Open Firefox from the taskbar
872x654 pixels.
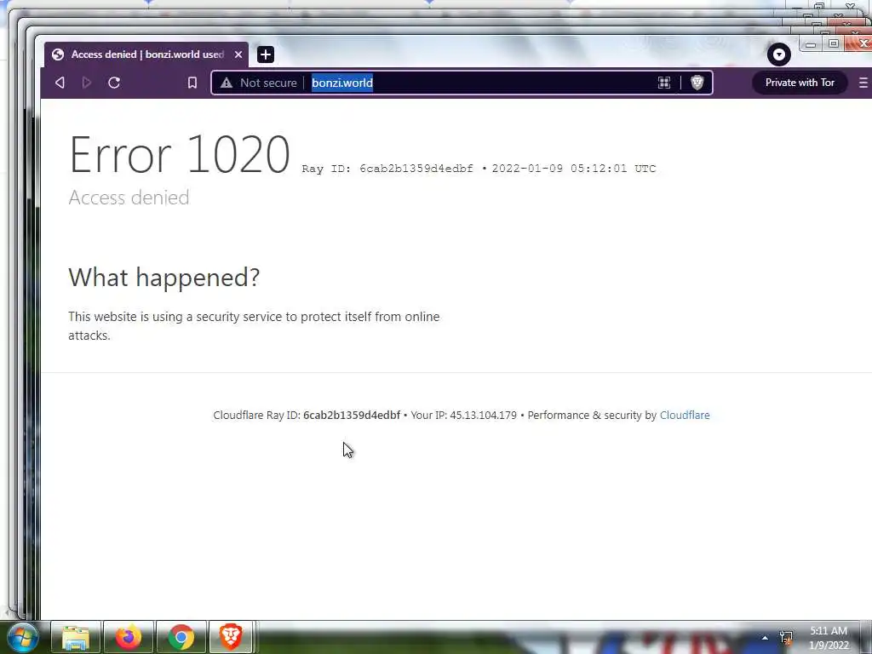tap(128, 637)
